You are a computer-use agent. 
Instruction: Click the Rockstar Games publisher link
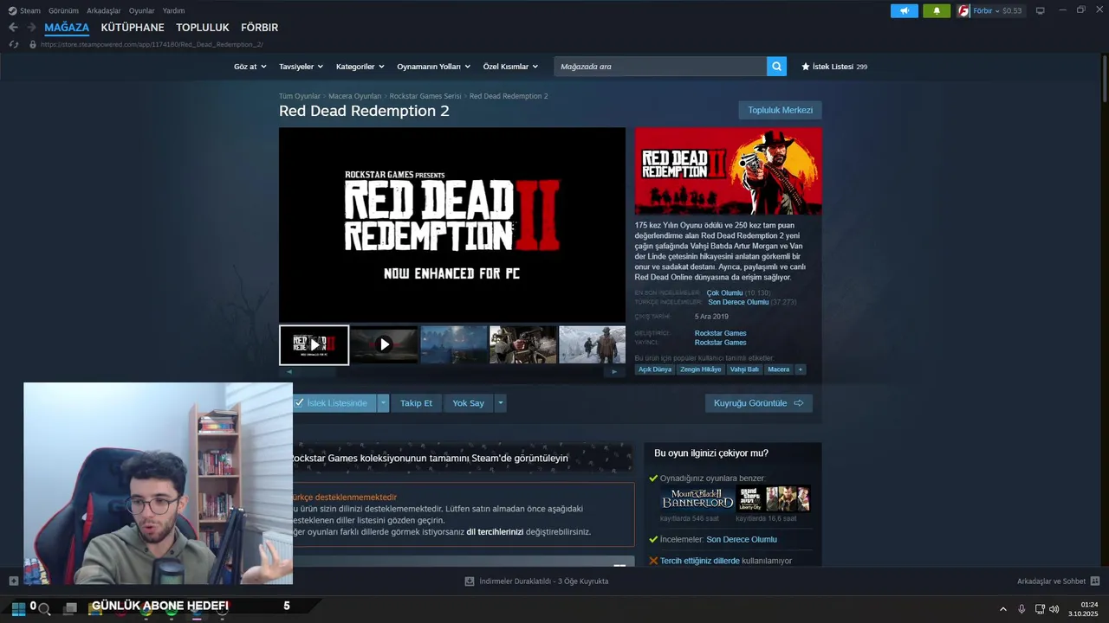coord(720,343)
